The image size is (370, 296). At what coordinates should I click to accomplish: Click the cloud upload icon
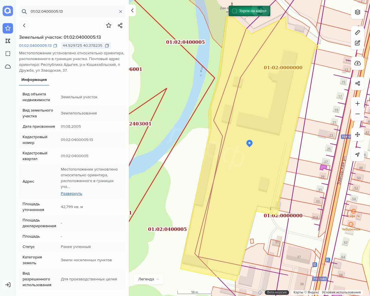pos(358,63)
